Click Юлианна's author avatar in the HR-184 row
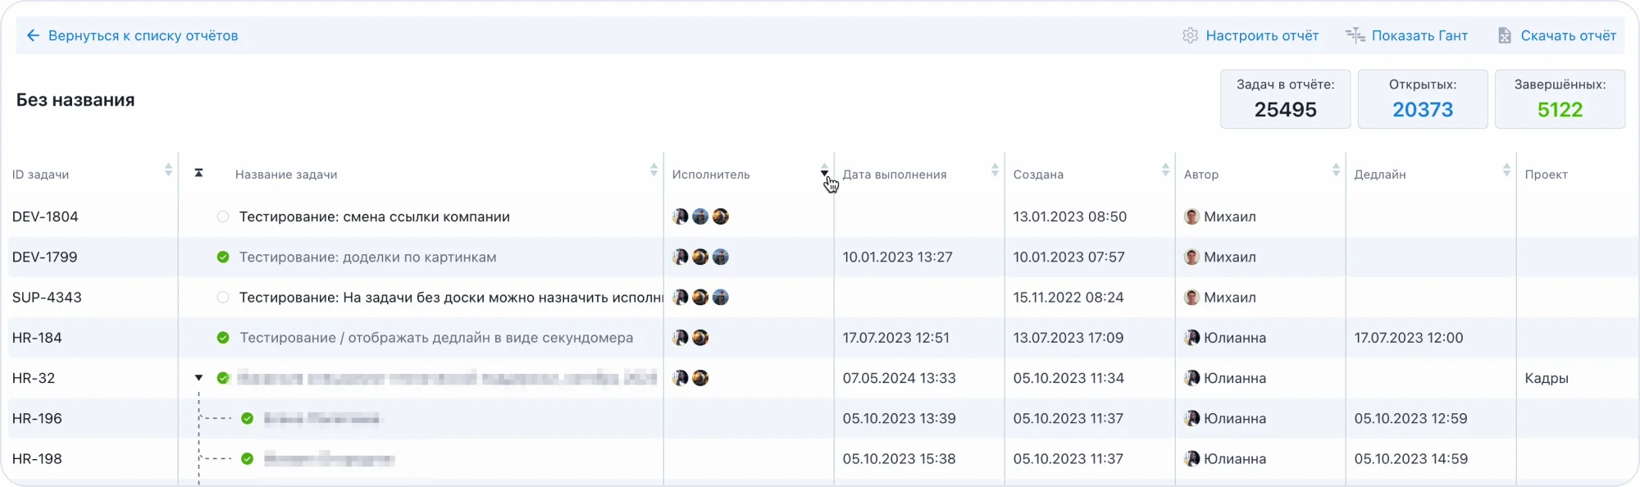The height and width of the screenshot is (487, 1640). (x=1191, y=338)
